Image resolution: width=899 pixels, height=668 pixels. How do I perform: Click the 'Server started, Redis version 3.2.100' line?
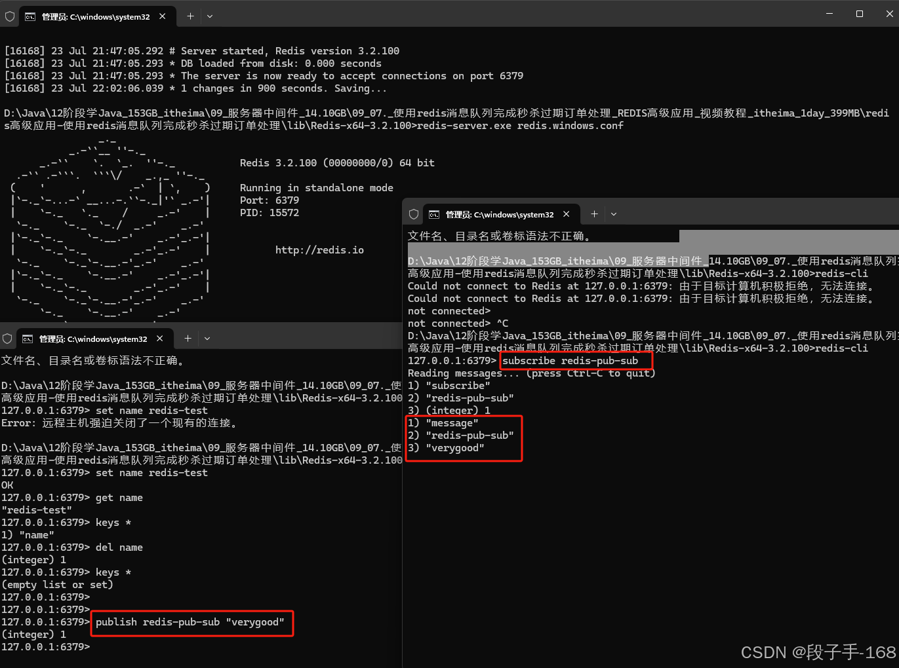pos(202,51)
